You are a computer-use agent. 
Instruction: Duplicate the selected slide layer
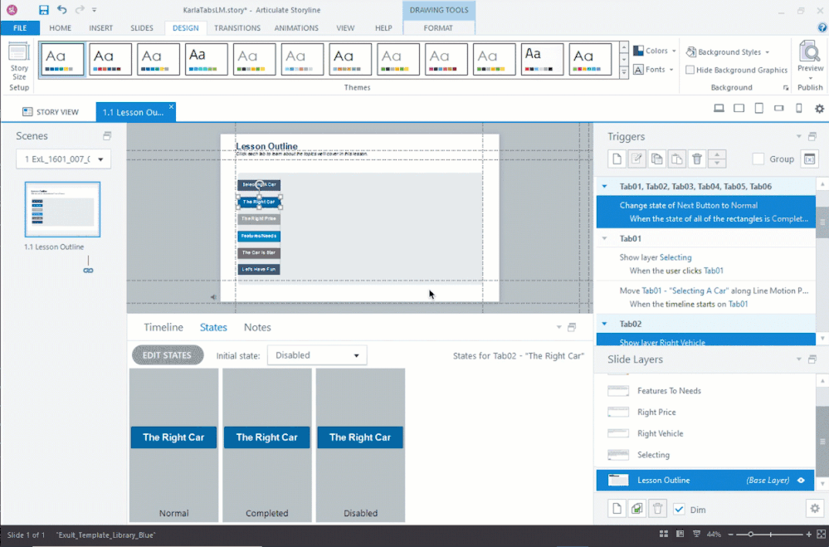coord(636,509)
